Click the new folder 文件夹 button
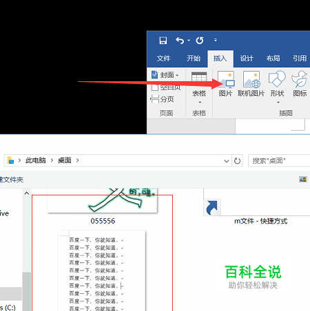This screenshot has height=311, width=310. [x=12, y=180]
